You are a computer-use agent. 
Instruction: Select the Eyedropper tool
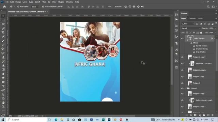pyautogui.click(x=3, y=37)
